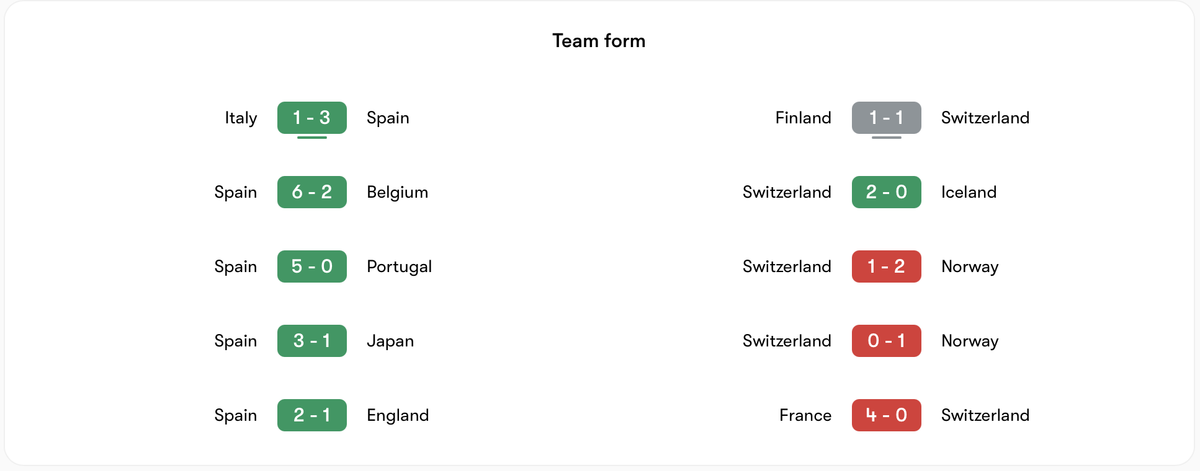Click the Finland team name
The image size is (1200, 471).
(x=804, y=118)
